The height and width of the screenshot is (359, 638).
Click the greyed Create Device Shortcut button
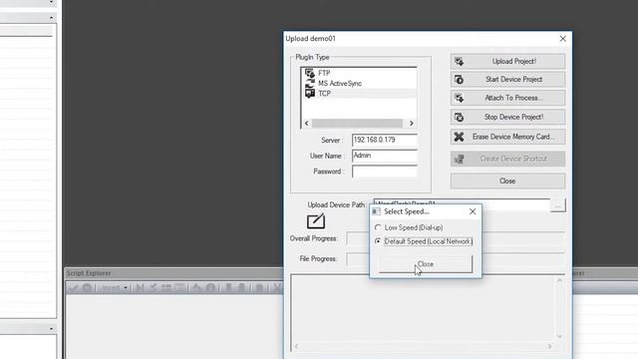pos(507,159)
